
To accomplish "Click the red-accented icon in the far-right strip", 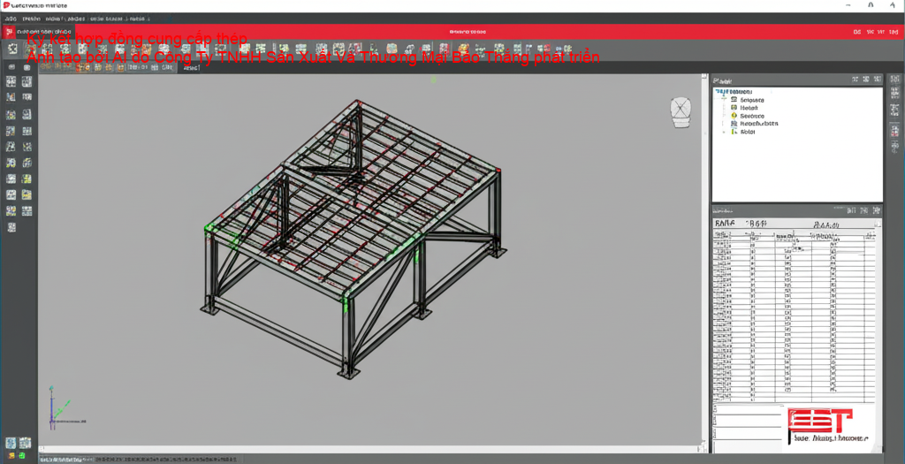I will [x=895, y=132].
